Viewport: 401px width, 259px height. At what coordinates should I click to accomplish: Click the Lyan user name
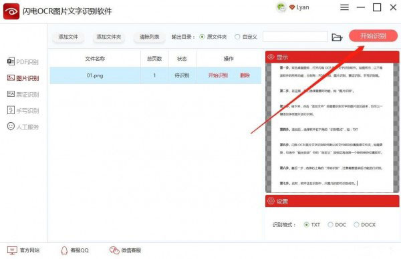(303, 7)
